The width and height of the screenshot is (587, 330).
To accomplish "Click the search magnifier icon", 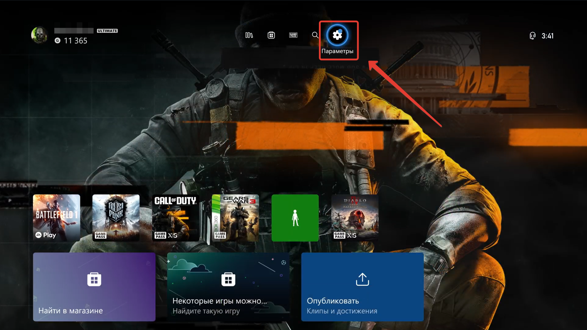I will click(x=315, y=35).
